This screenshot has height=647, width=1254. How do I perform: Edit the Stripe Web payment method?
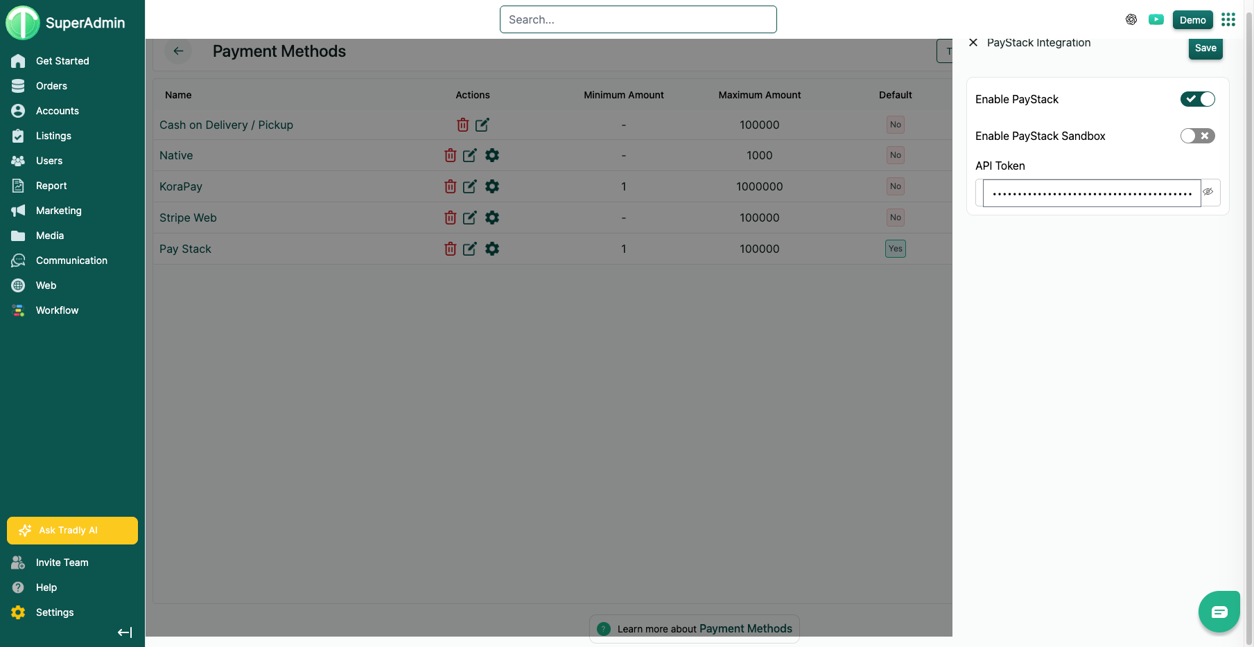[x=469, y=218]
